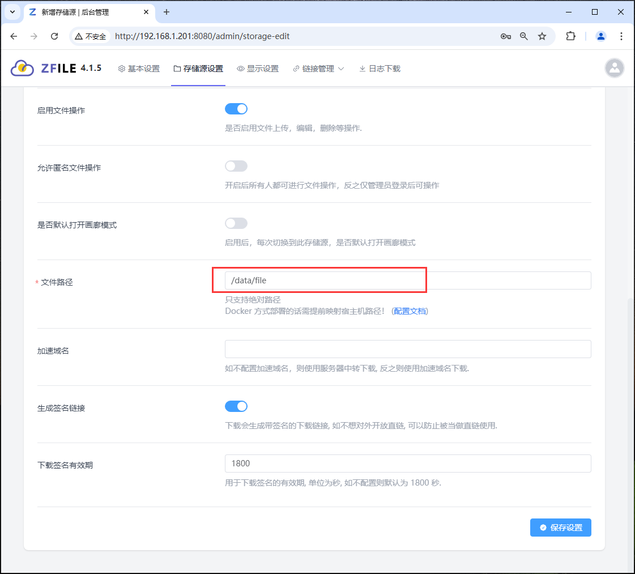Open Chrome's three-dot menu
Screen dimensions: 635x574
621,36
